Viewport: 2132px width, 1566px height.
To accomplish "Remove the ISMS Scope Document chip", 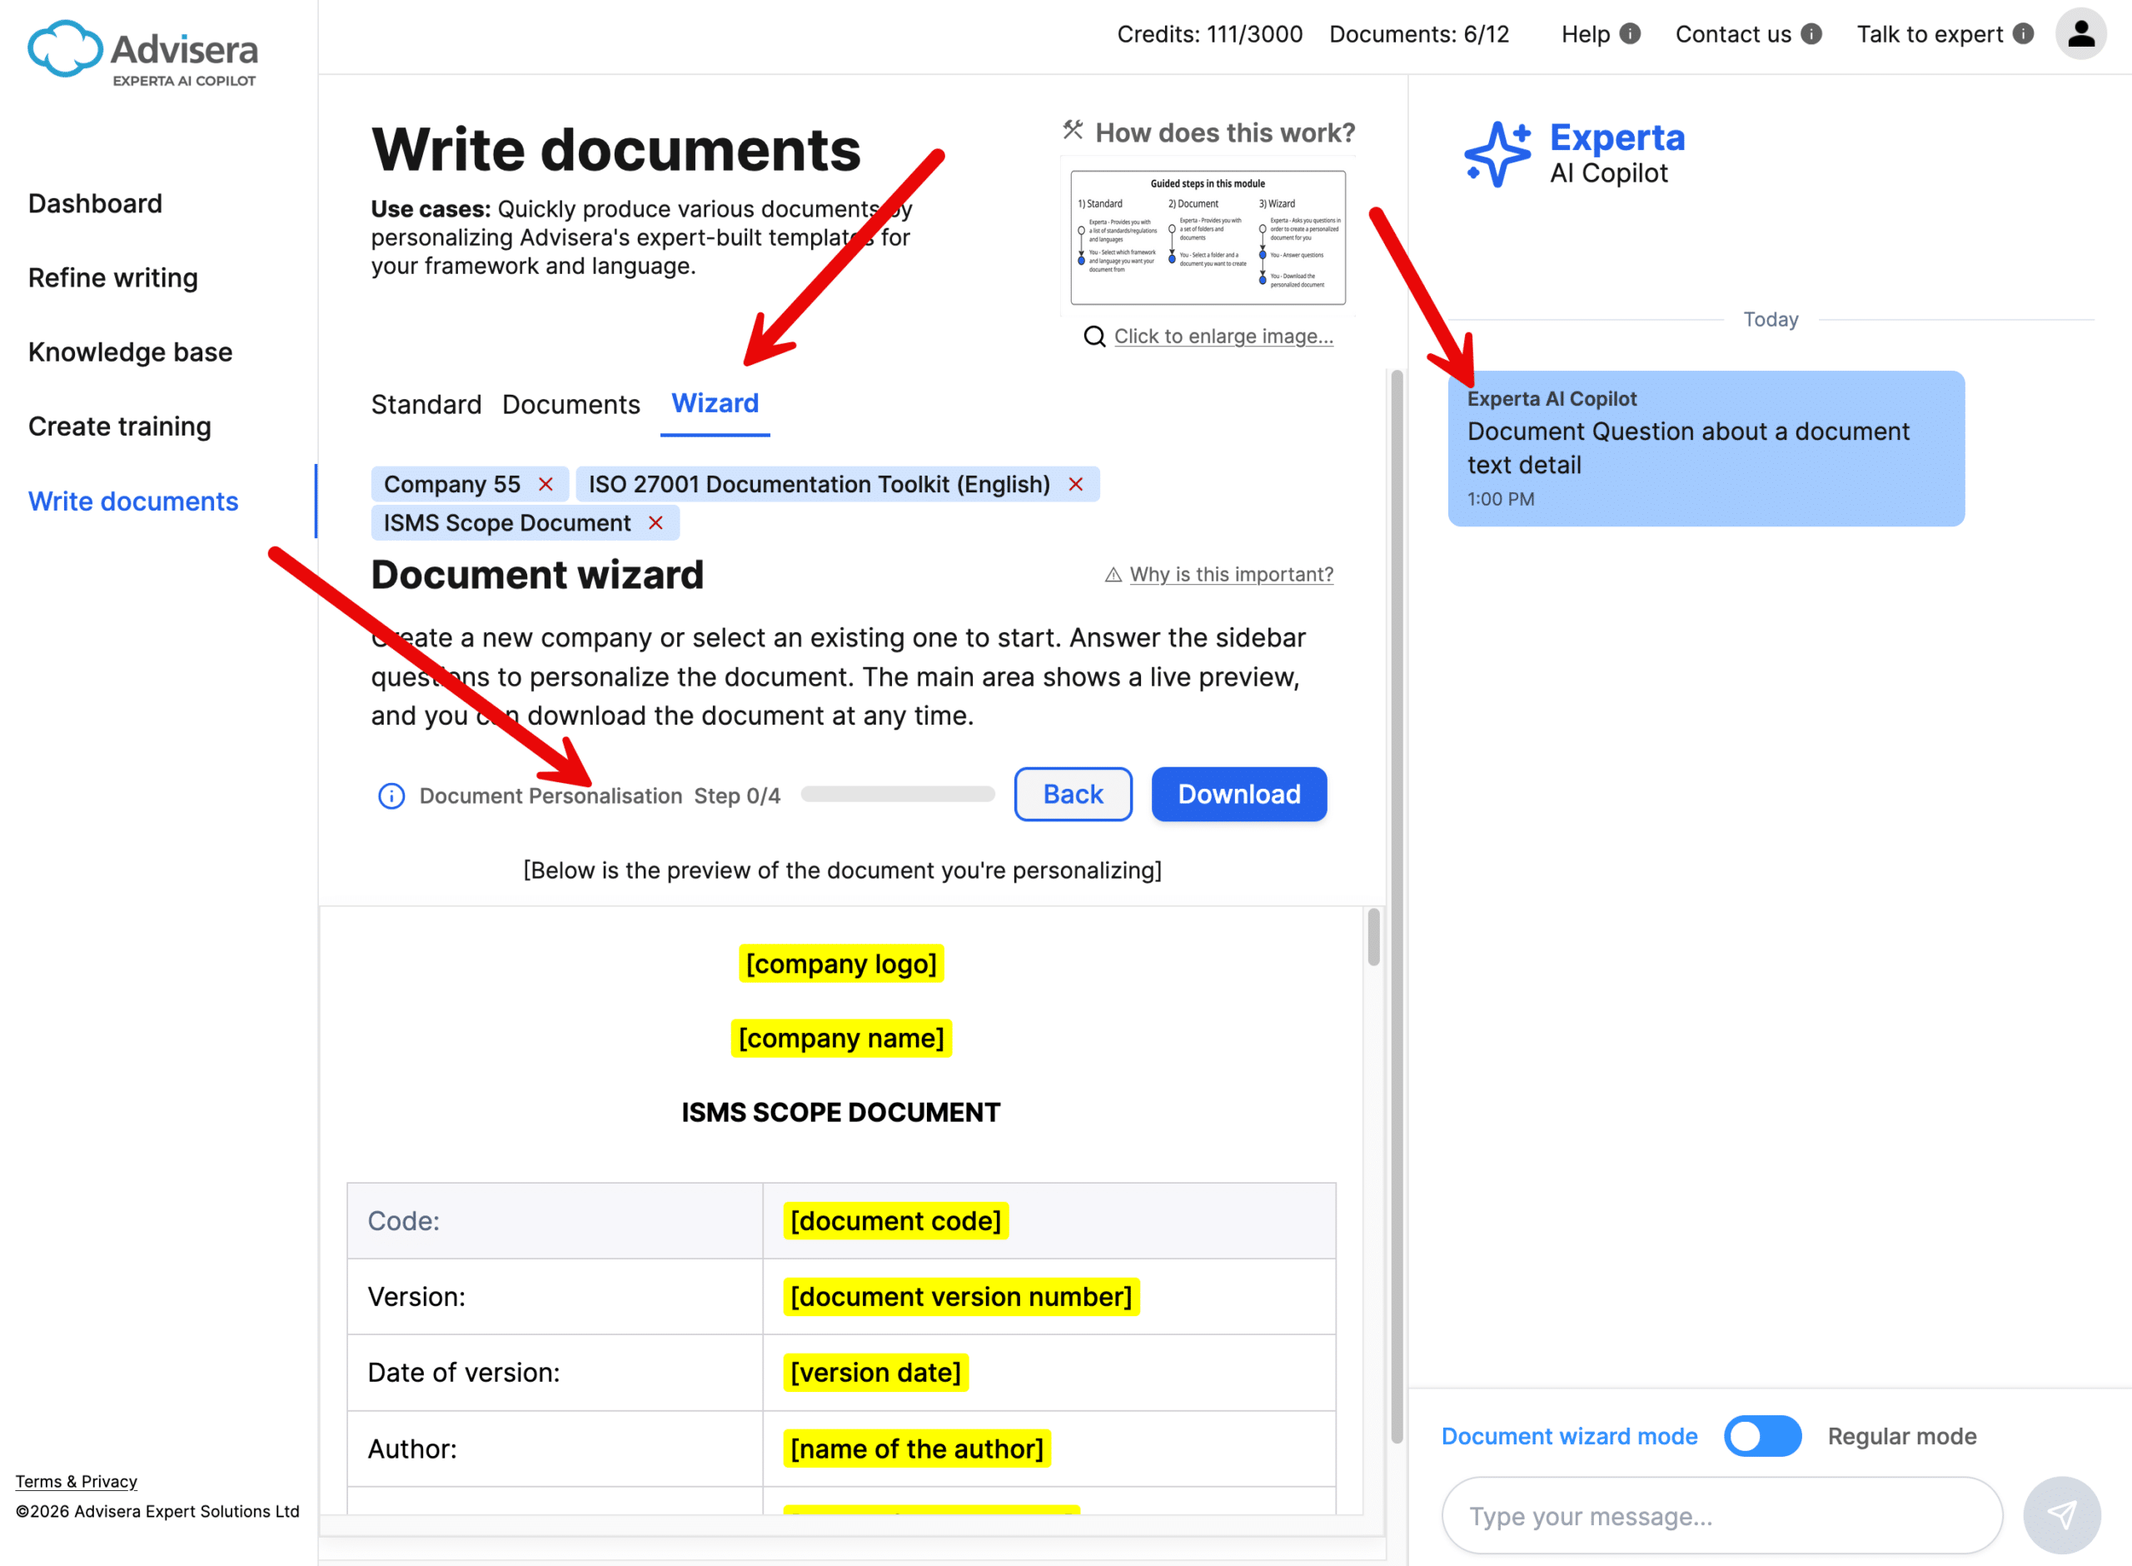I will coord(655,522).
